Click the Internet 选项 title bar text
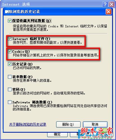 (x=16, y=4)
